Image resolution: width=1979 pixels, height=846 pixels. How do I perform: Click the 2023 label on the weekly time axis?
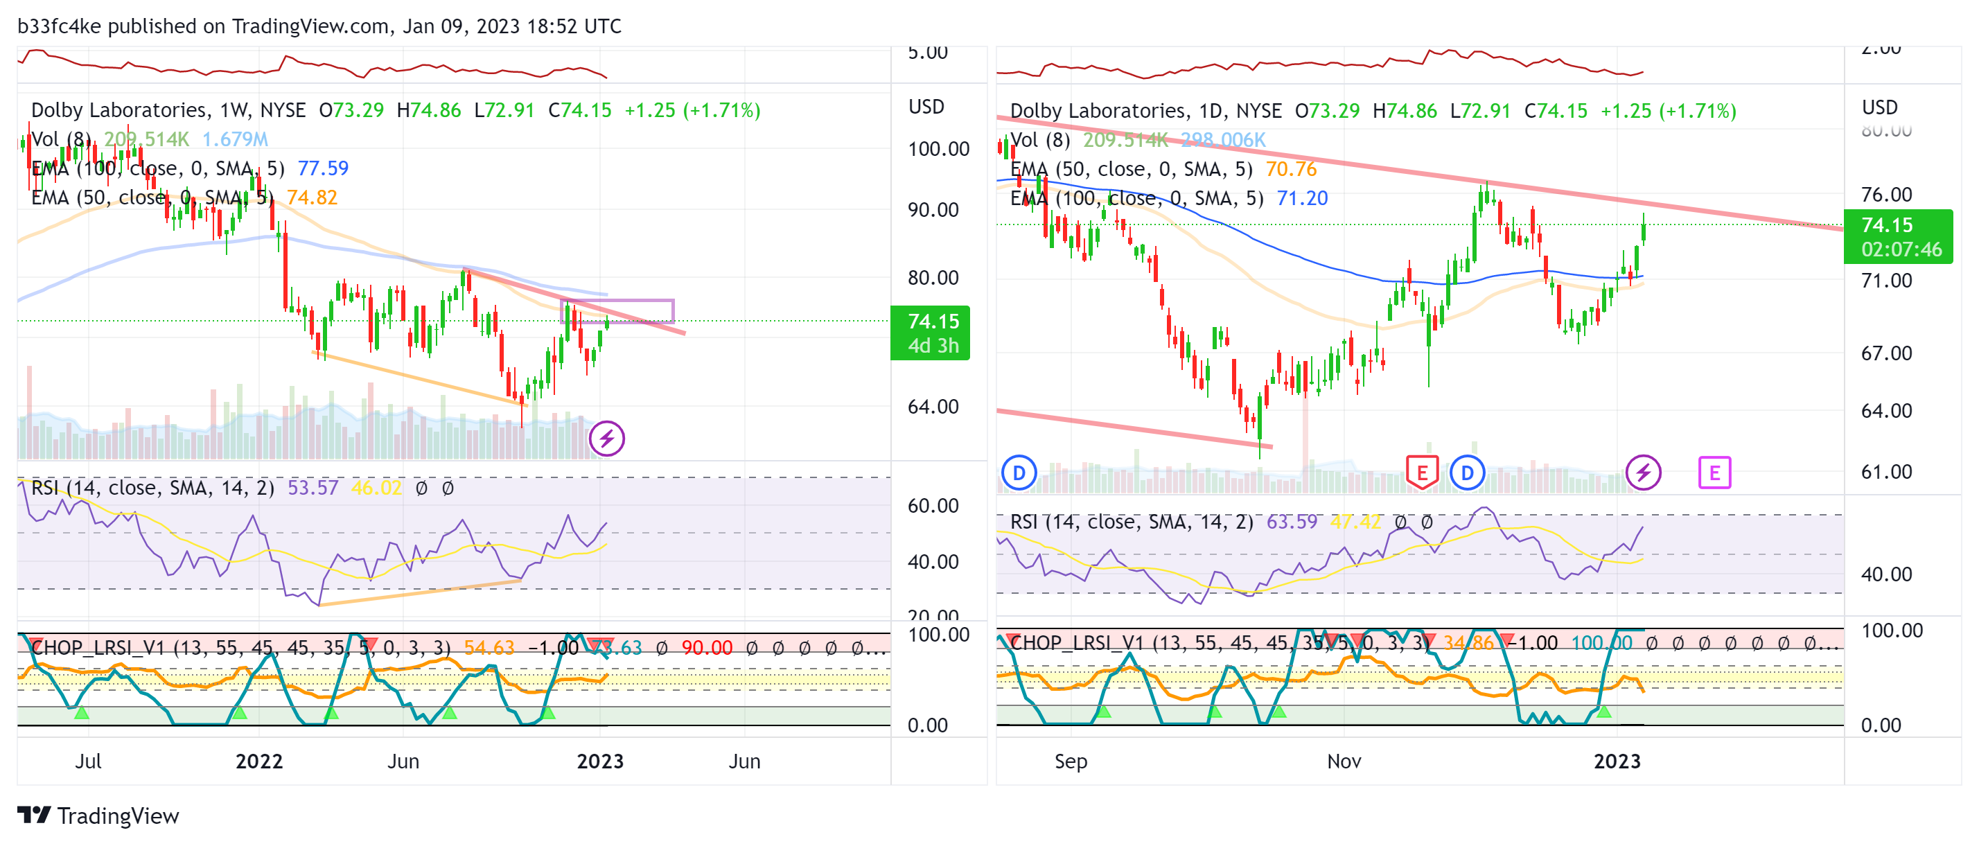tap(600, 761)
